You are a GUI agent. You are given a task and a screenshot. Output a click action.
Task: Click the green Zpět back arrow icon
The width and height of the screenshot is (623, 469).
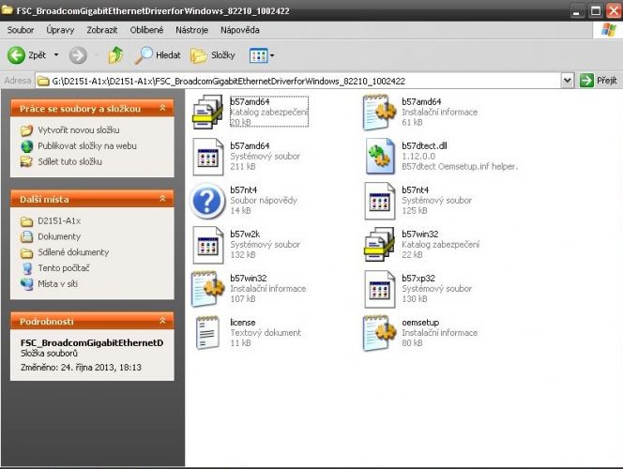pos(16,55)
